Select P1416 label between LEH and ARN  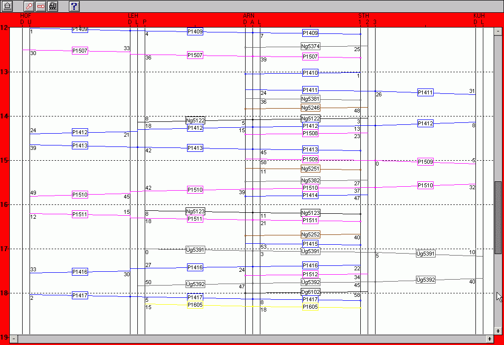(x=195, y=268)
